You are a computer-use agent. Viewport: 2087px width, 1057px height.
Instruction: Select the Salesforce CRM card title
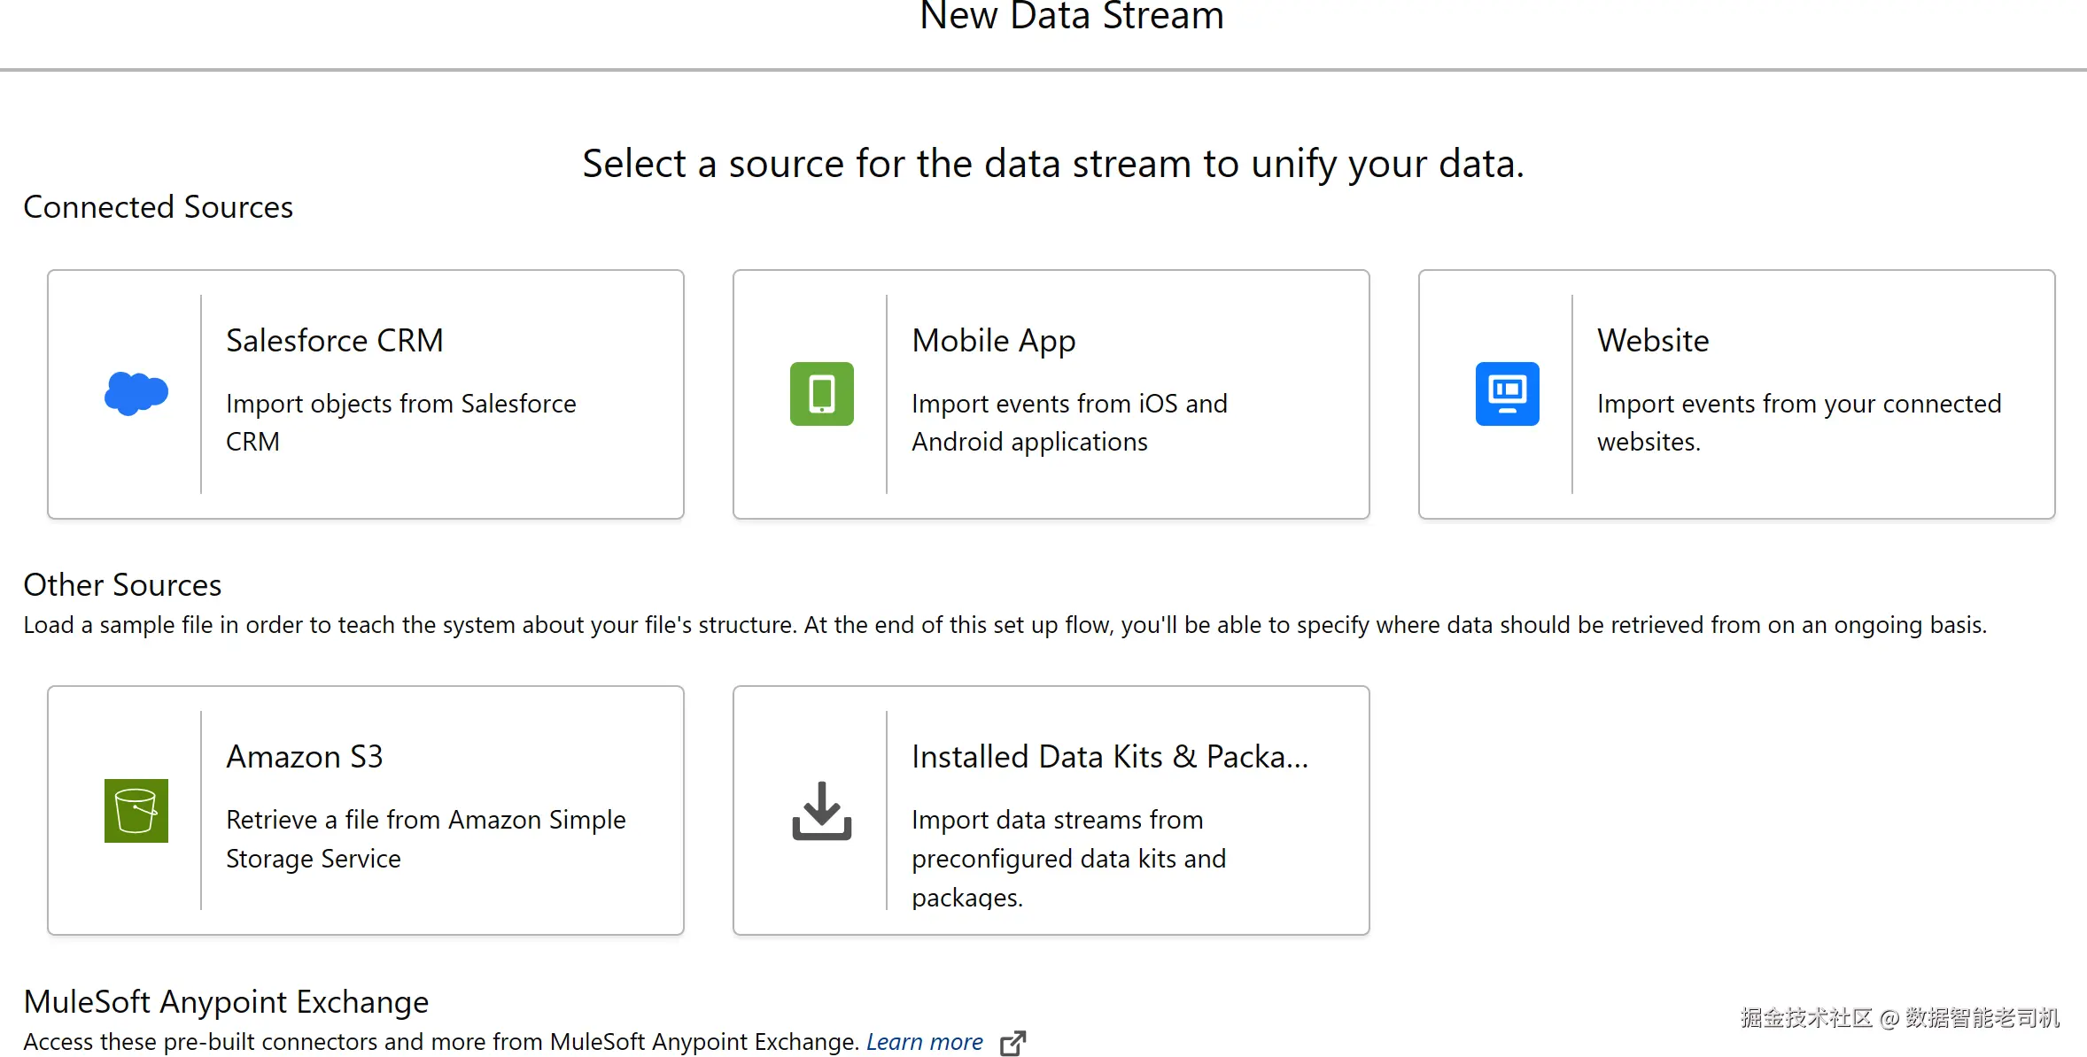click(334, 341)
